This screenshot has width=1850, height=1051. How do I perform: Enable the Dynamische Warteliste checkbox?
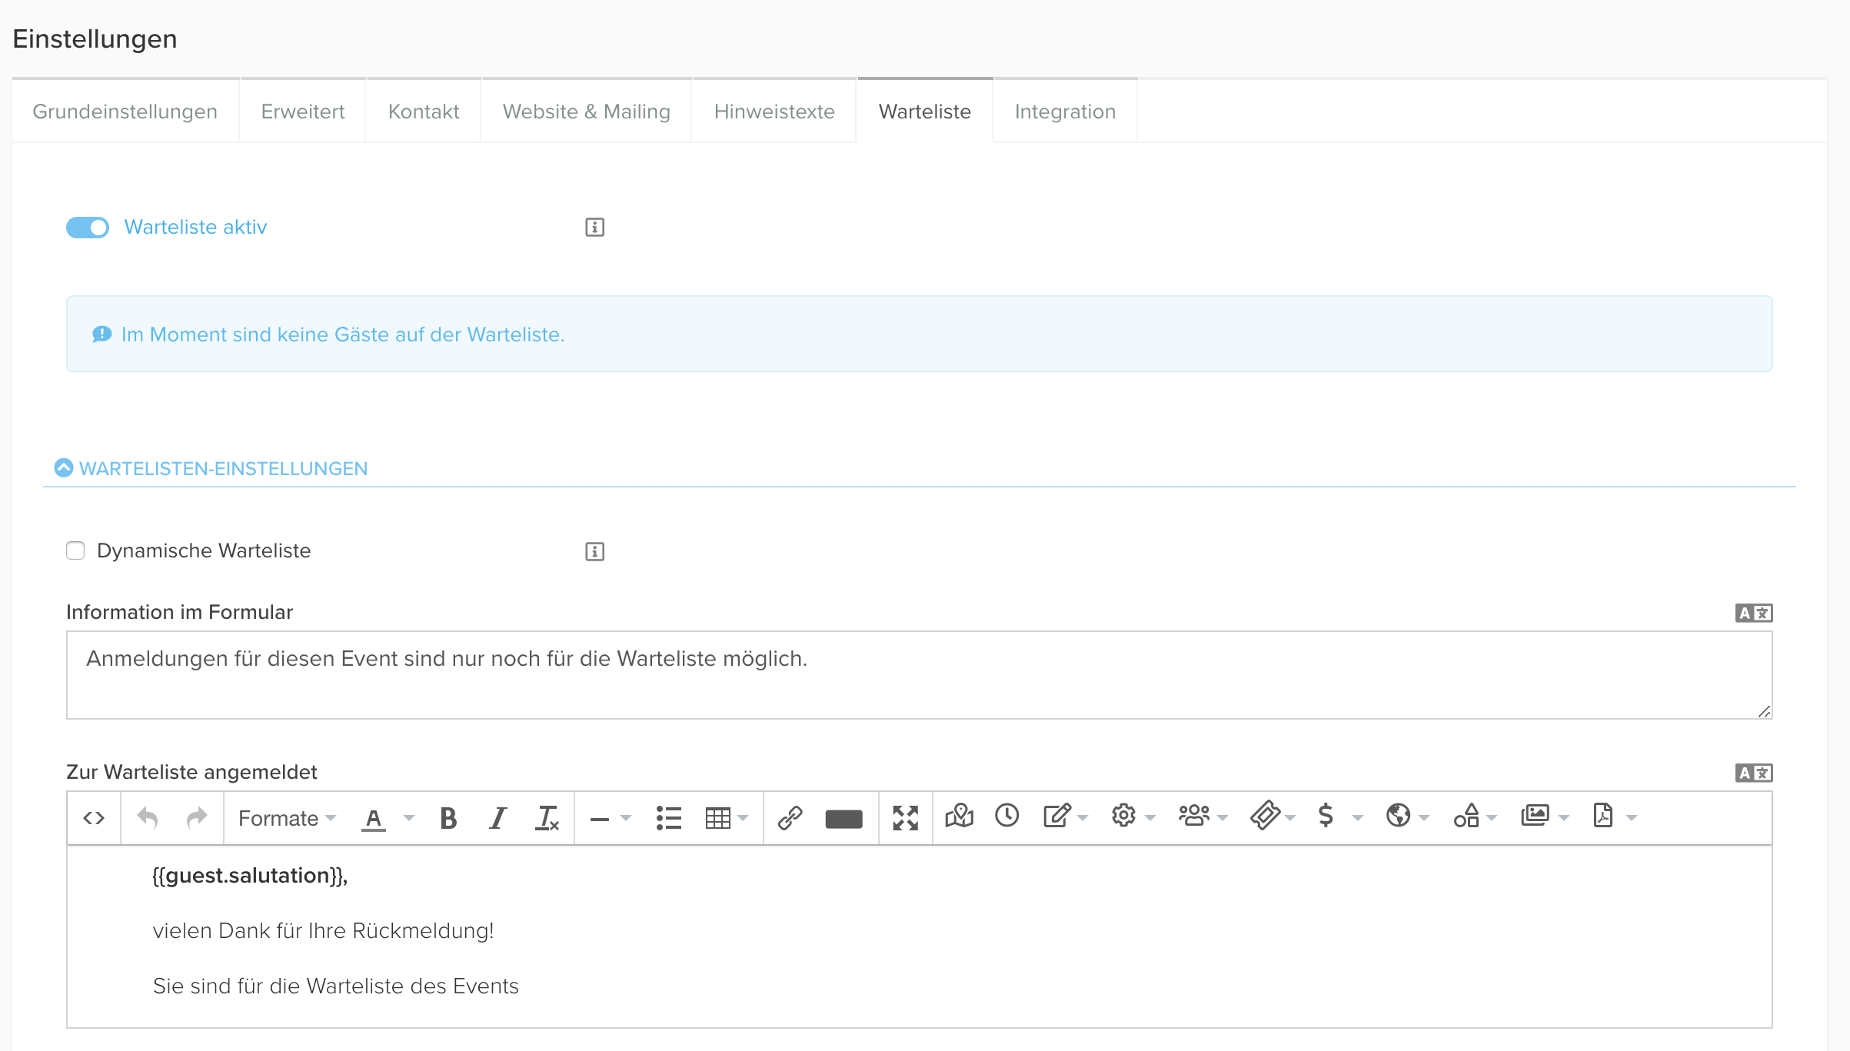coord(75,550)
